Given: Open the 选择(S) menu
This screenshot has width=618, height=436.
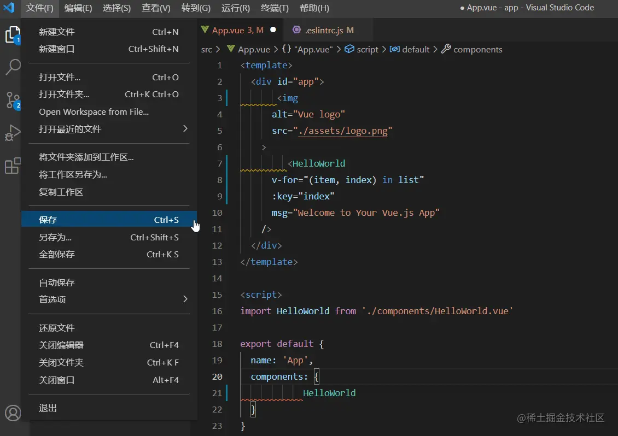Looking at the screenshot, I should click(116, 8).
